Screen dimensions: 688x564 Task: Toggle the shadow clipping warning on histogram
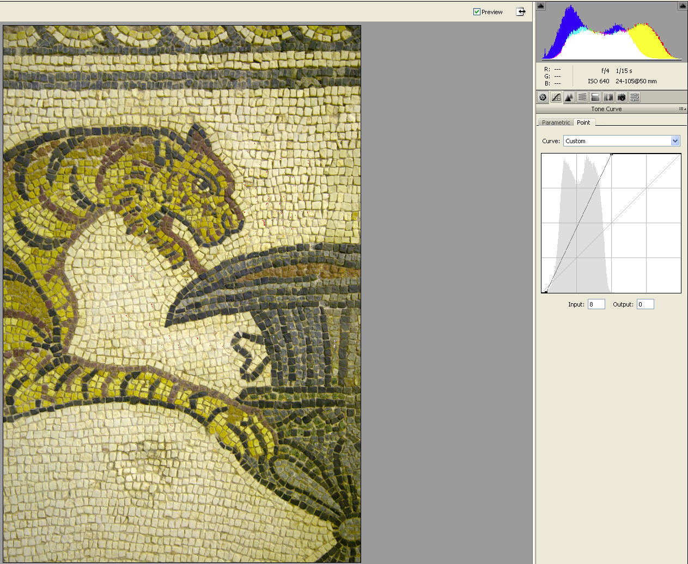(540, 6)
